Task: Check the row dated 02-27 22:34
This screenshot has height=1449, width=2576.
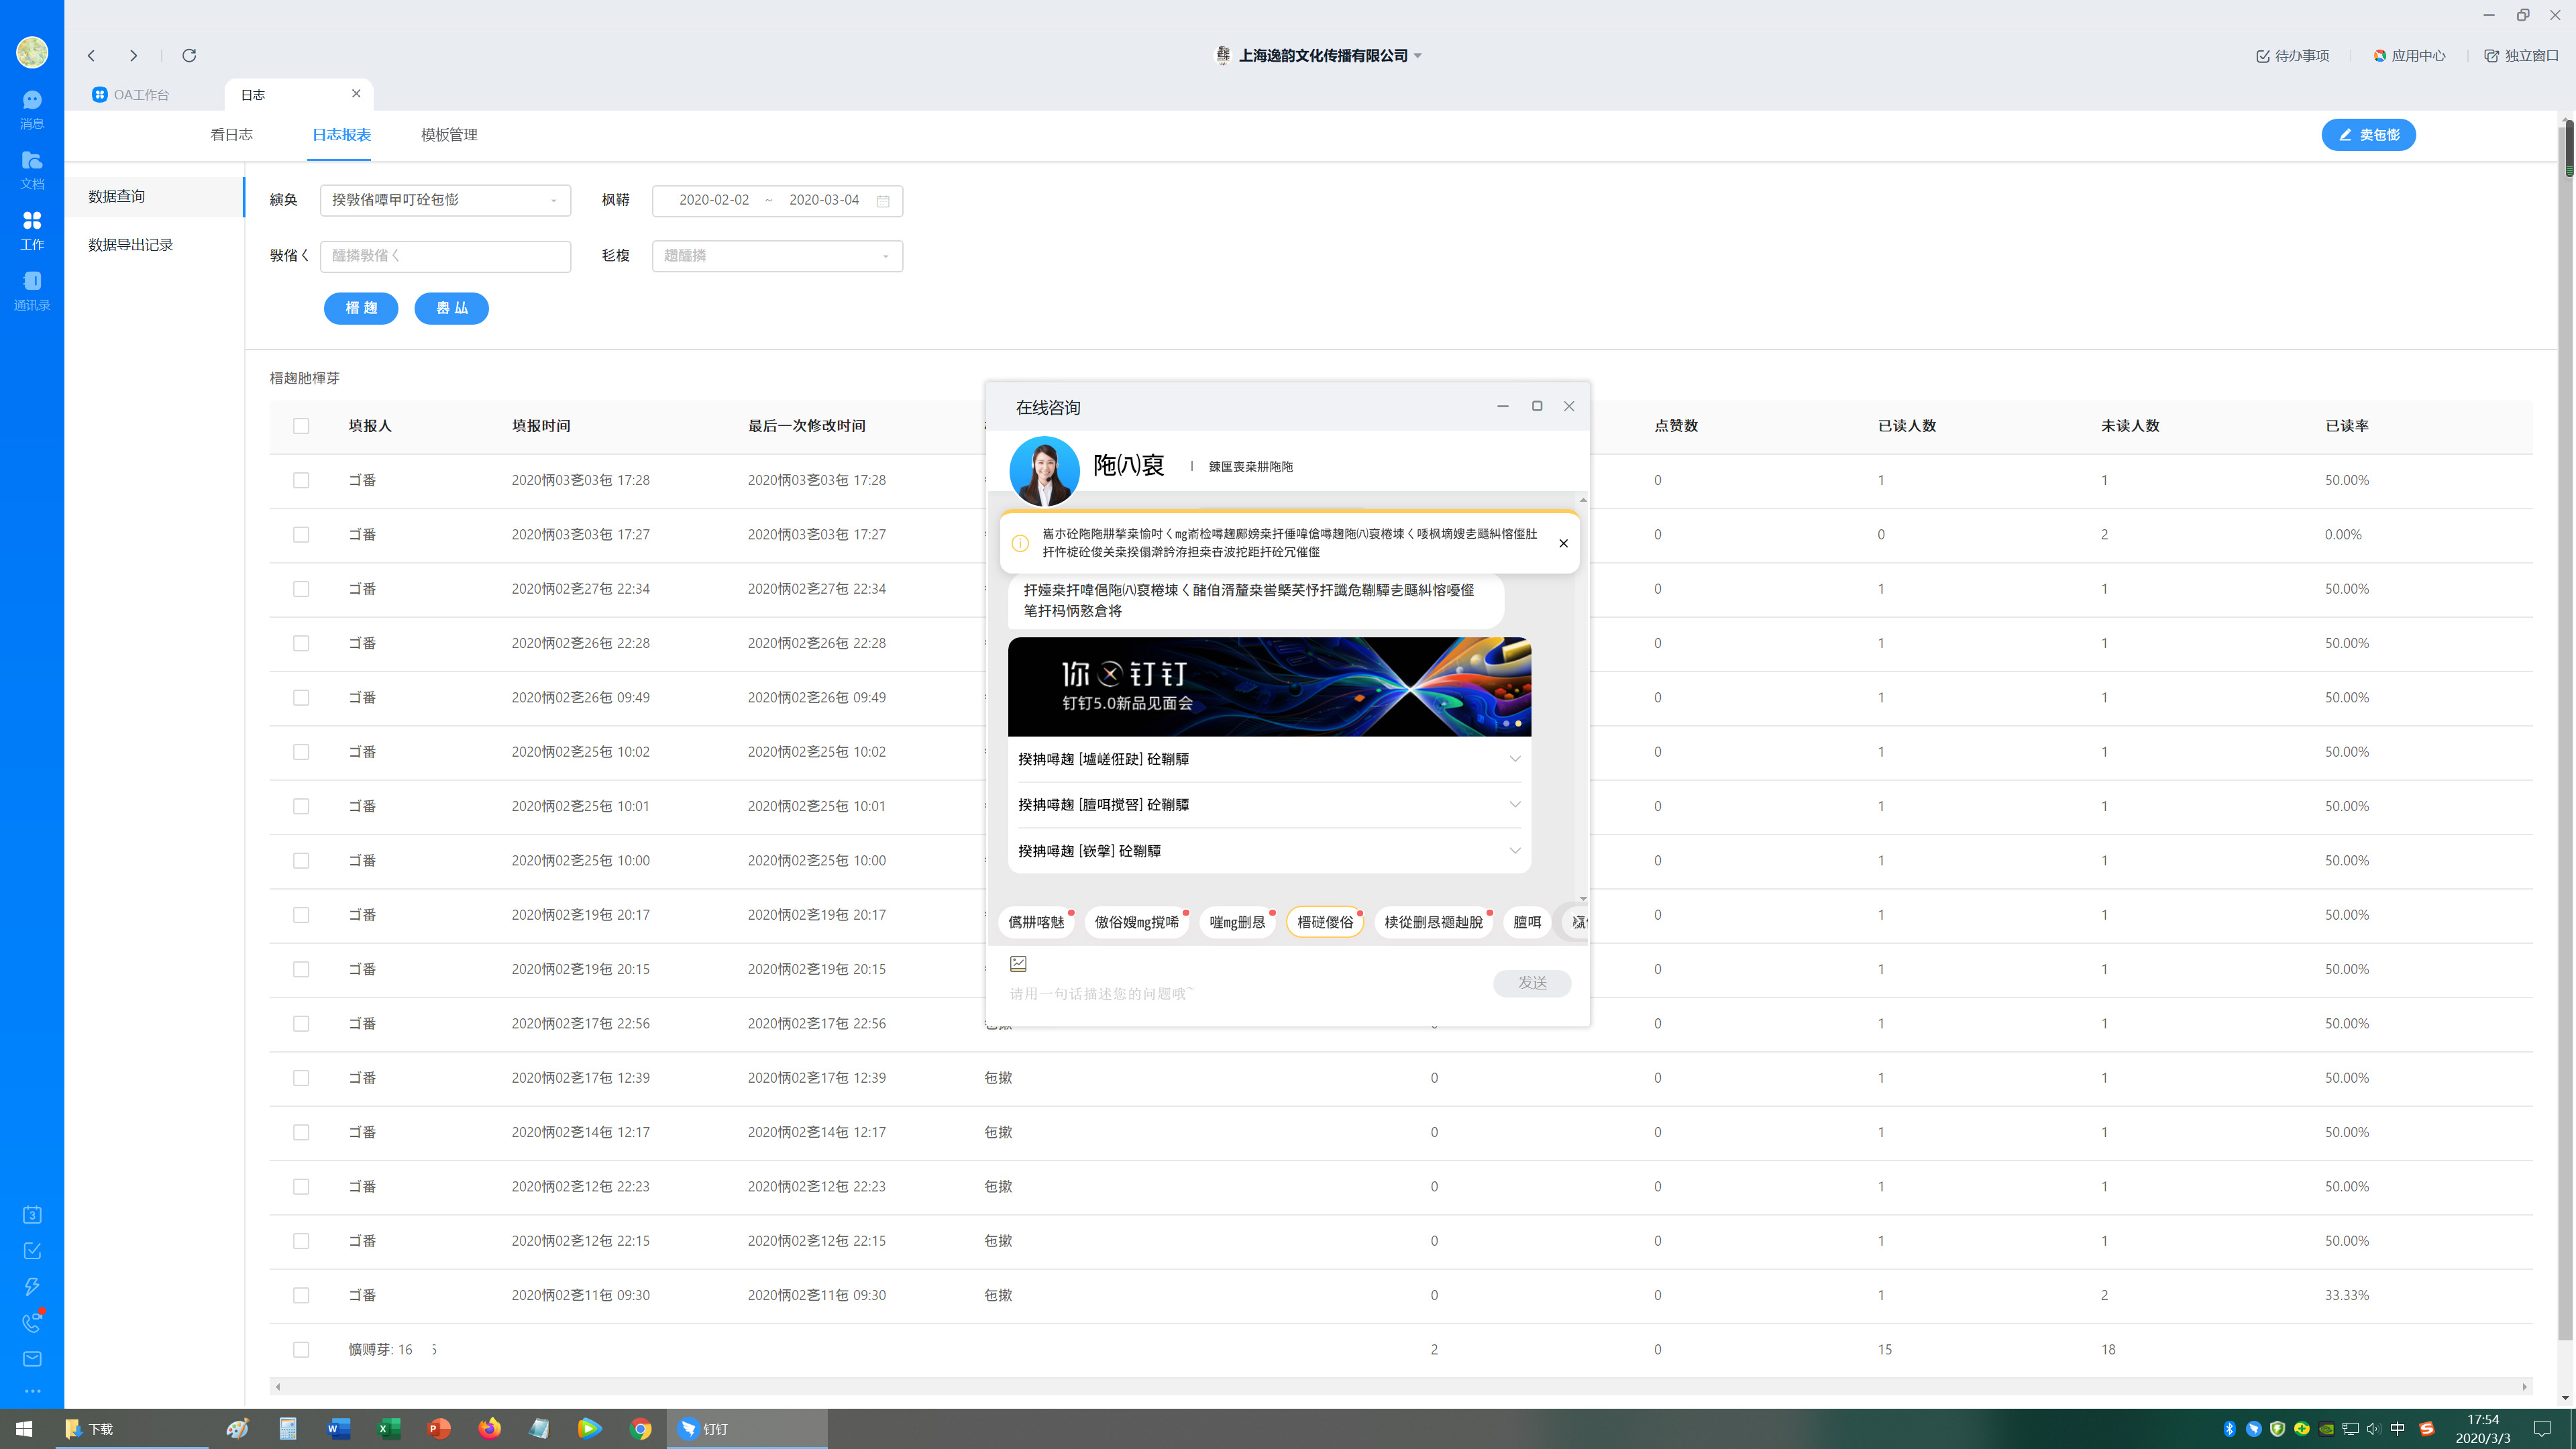Action: pyautogui.click(x=301, y=589)
